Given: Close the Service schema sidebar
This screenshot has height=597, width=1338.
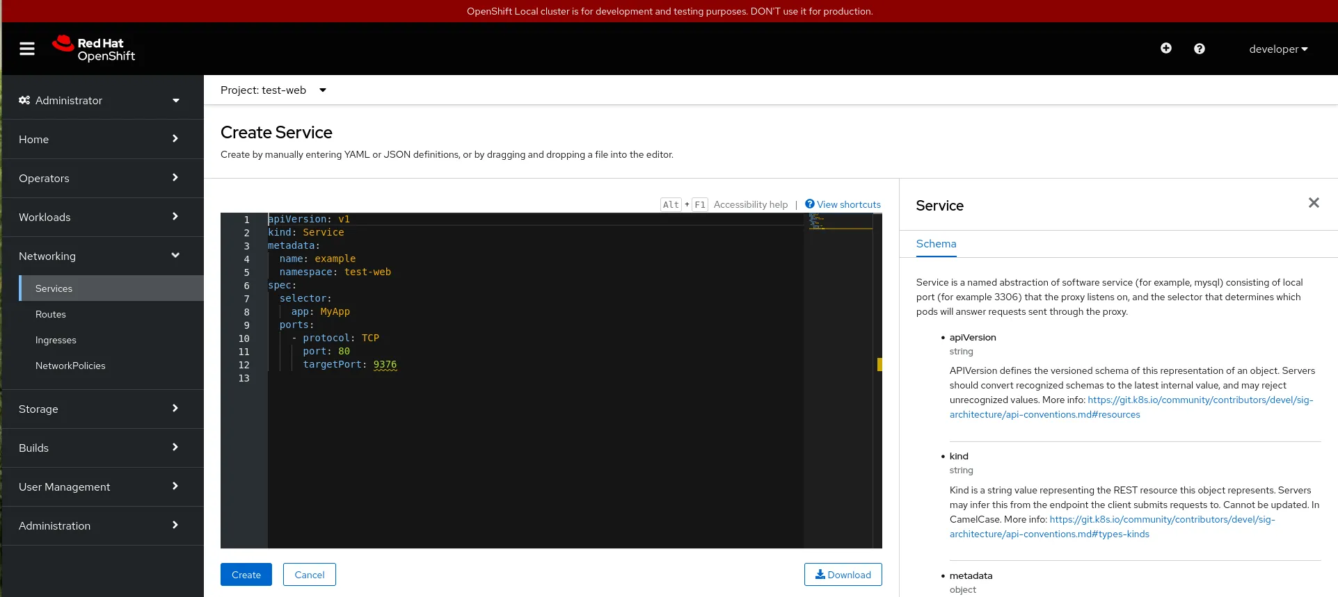Looking at the screenshot, I should pos(1313,203).
